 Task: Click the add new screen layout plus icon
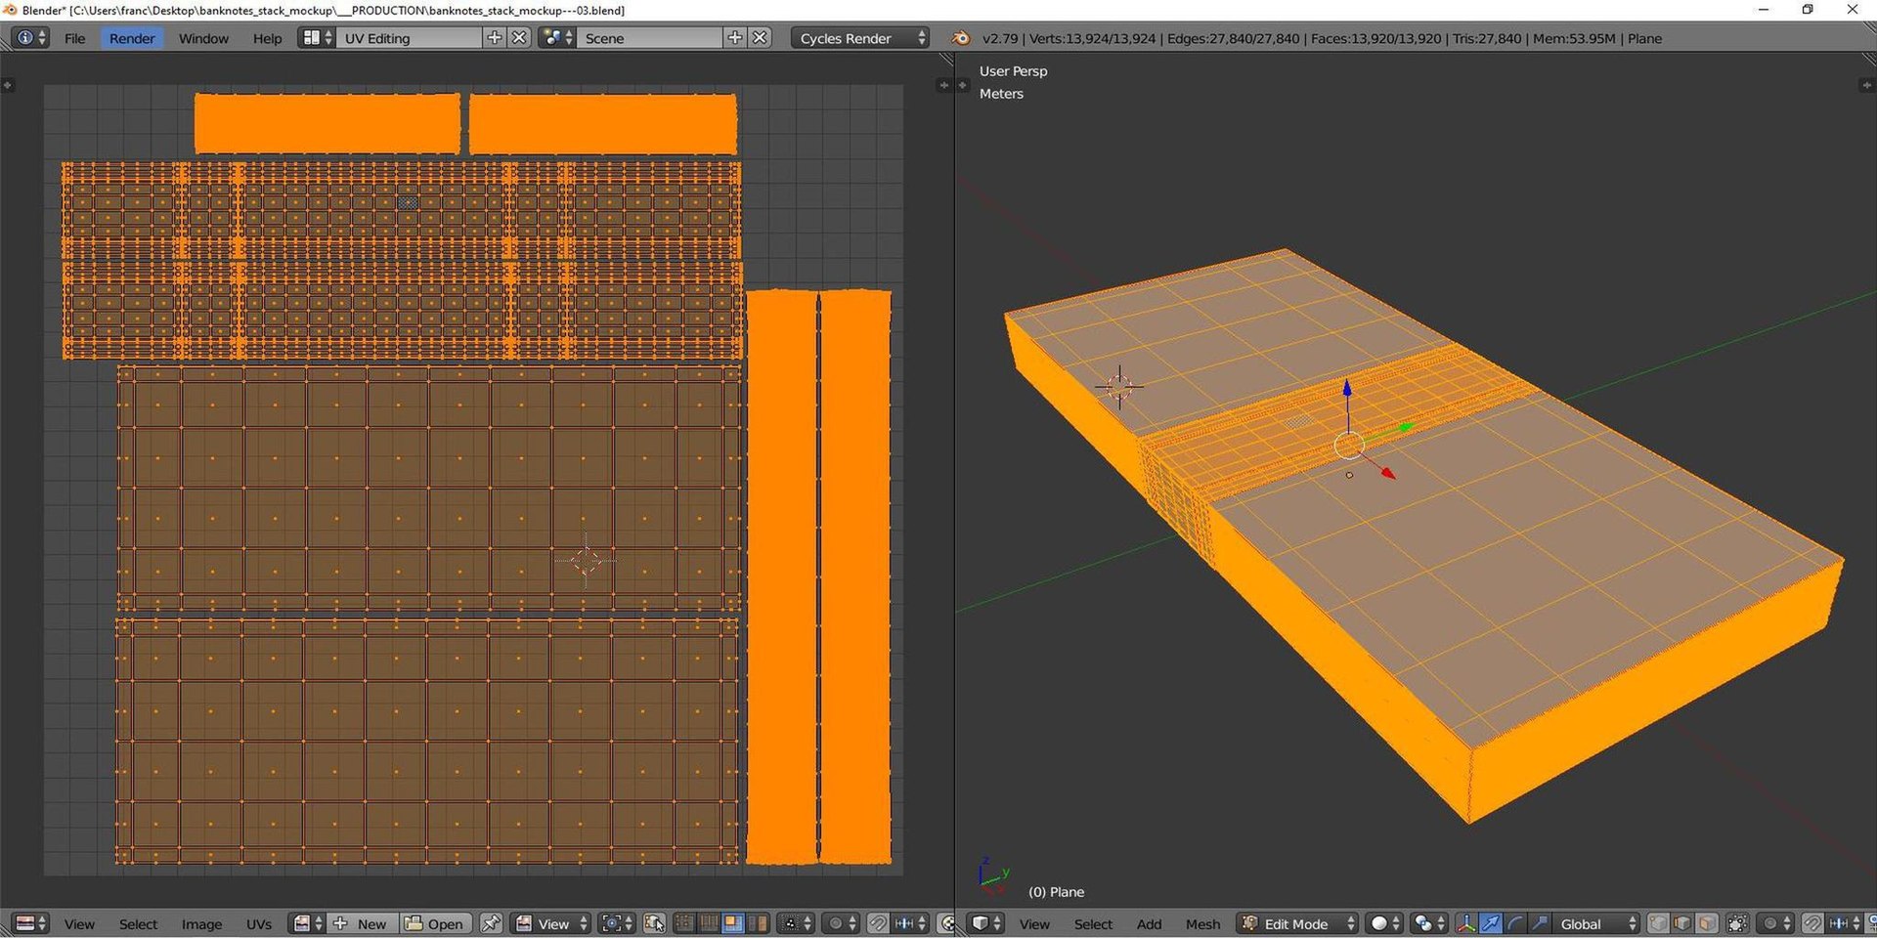495,38
